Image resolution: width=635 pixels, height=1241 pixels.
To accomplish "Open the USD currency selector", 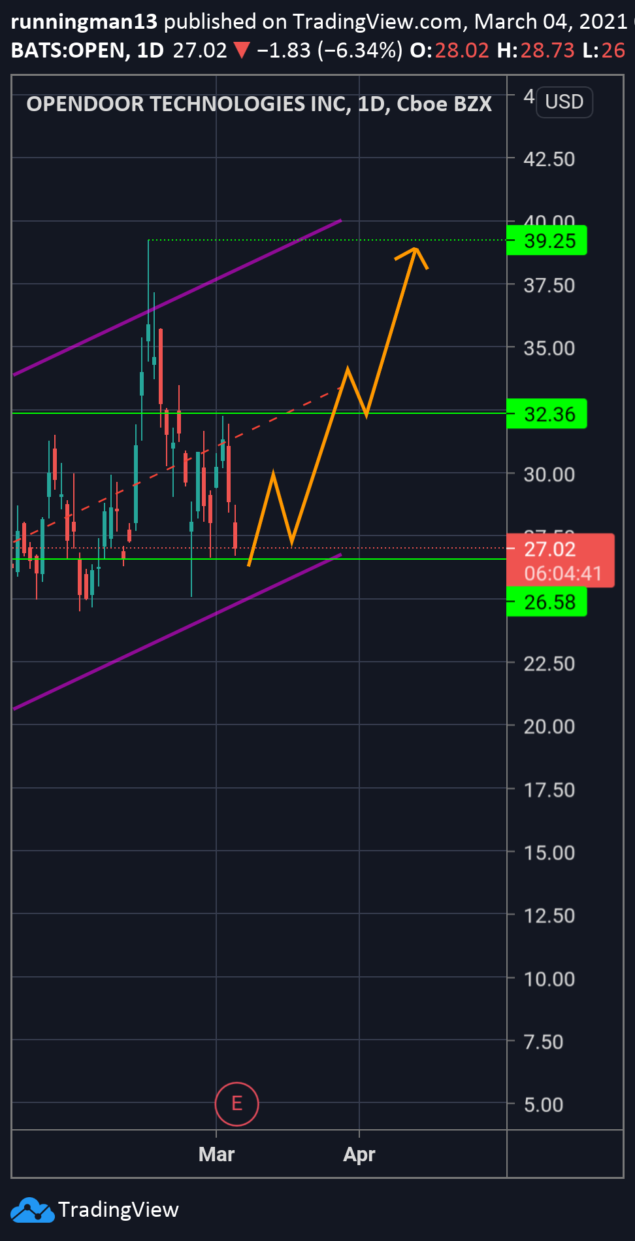I will coord(564,102).
